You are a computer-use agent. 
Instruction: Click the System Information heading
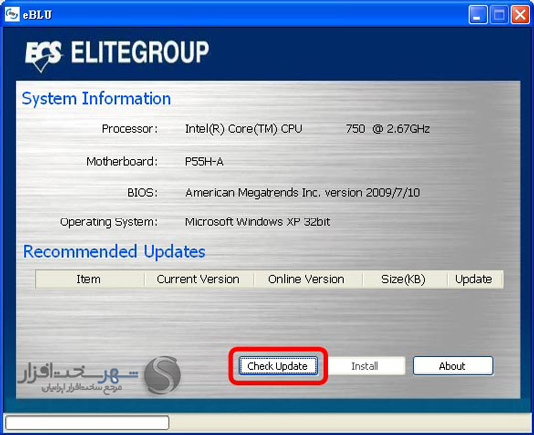96,99
